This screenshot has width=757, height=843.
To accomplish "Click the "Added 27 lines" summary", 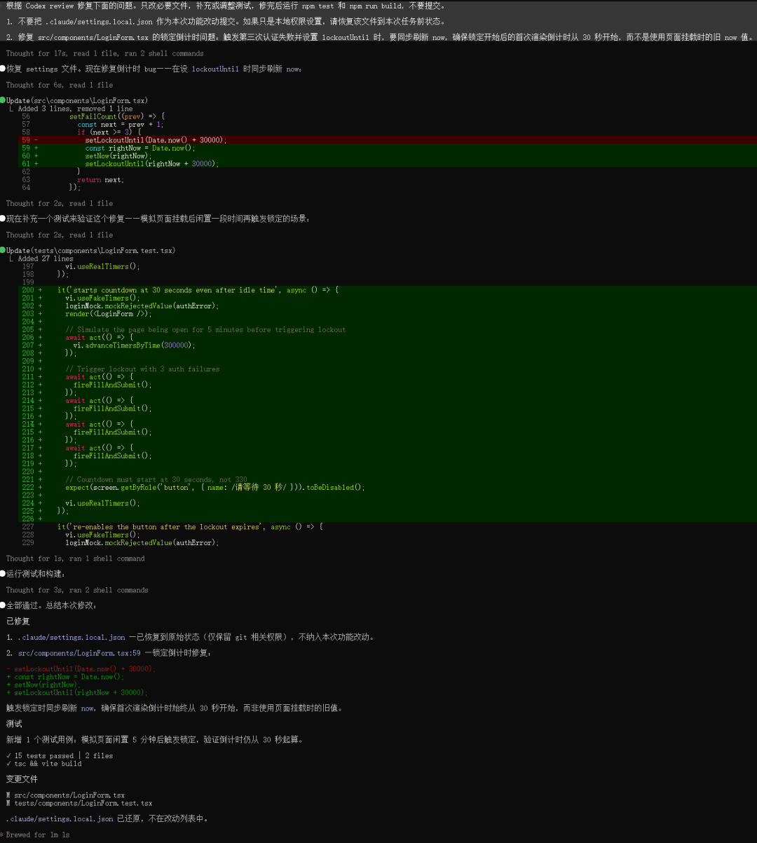I will [46, 259].
